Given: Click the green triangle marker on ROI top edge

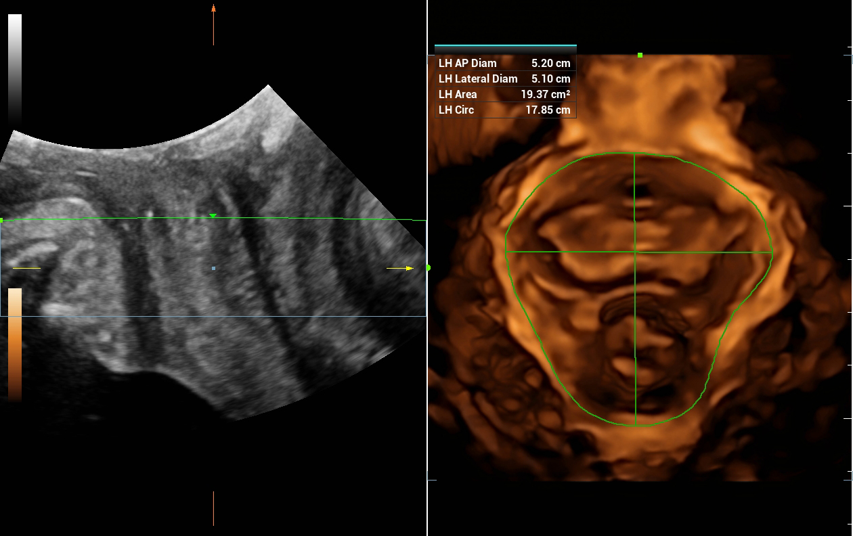Looking at the screenshot, I should (x=213, y=216).
